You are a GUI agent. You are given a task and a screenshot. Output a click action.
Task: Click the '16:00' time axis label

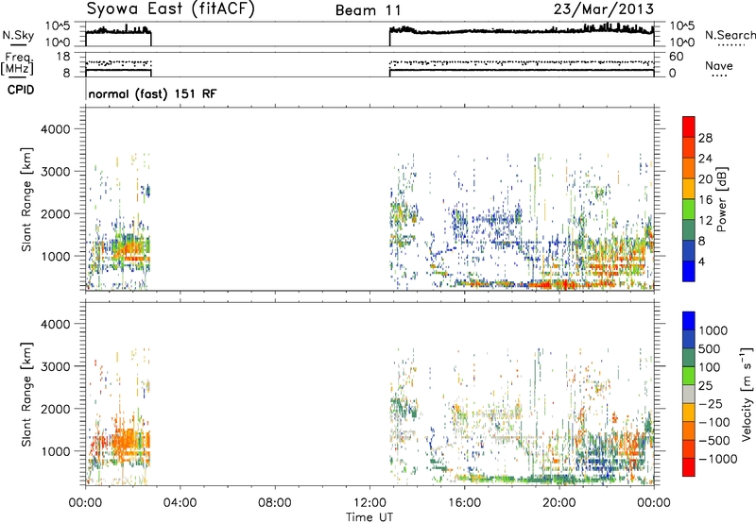tap(464, 503)
